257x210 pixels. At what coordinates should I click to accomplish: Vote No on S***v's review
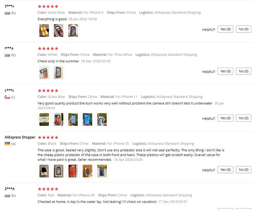click(244, 29)
